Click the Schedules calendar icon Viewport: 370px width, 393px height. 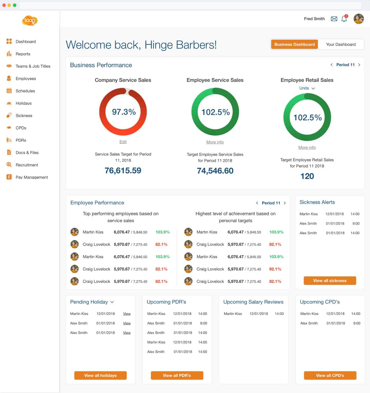point(9,91)
